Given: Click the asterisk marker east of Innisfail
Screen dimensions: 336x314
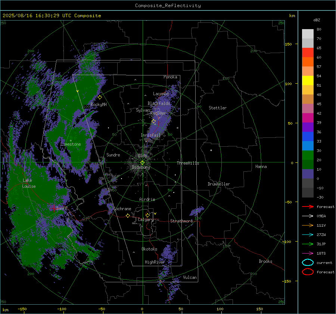Looking at the screenshot, I should coord(177,128).
